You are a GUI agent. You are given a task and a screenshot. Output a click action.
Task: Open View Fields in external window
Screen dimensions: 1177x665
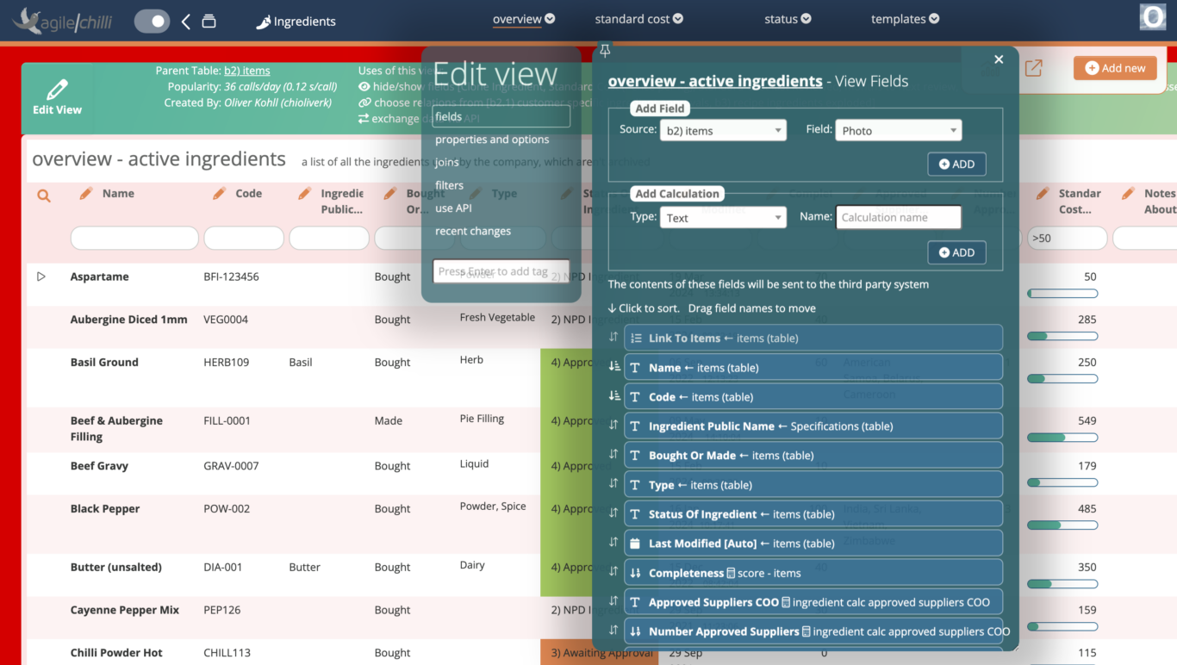1033,67
